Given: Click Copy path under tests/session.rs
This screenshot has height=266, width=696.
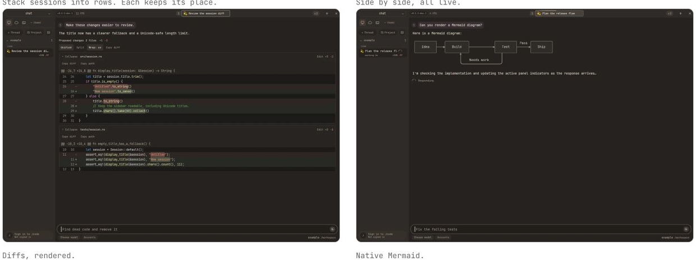Looking at the screenshot, I should (86, 136).
